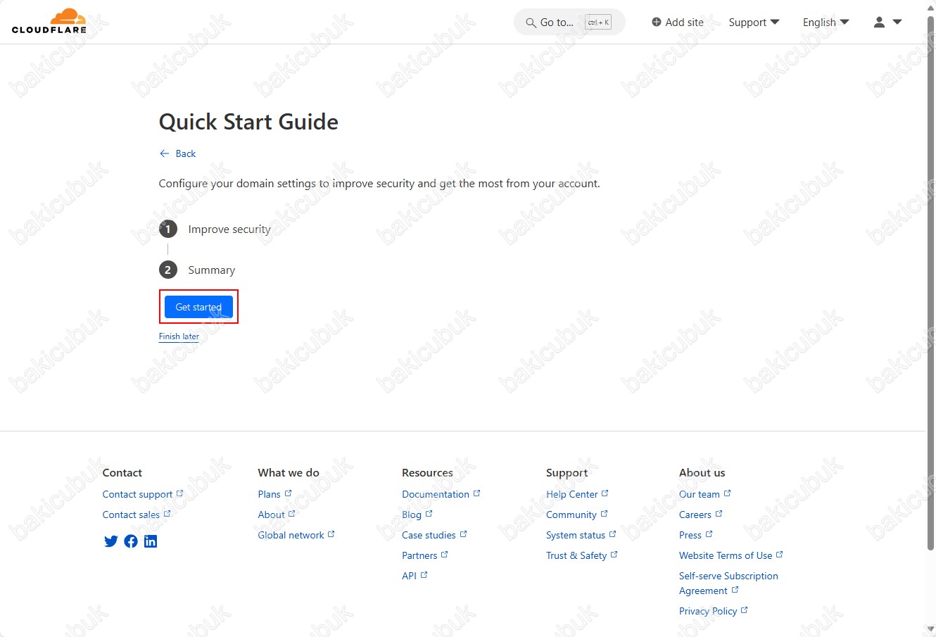936x637 pixels.
Task: Go Back from Quick Start Guide
Action: pyautogui.click(x=177, y=153)
